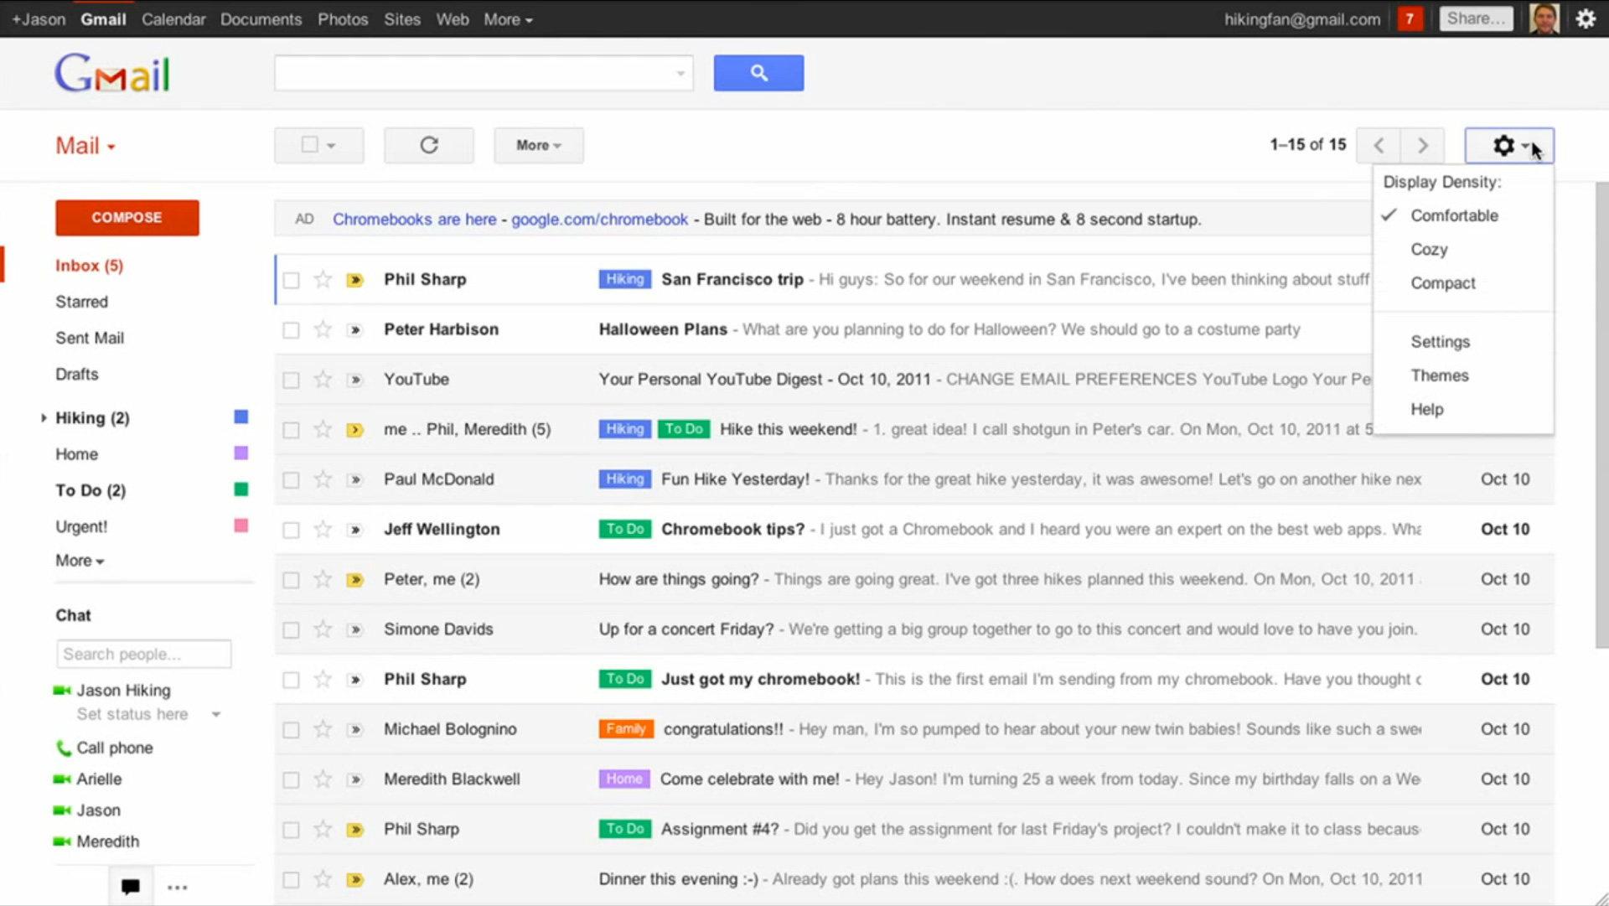Go to next page arrow
This screenshot has width=1609, height=906.
pos(1422,145)
